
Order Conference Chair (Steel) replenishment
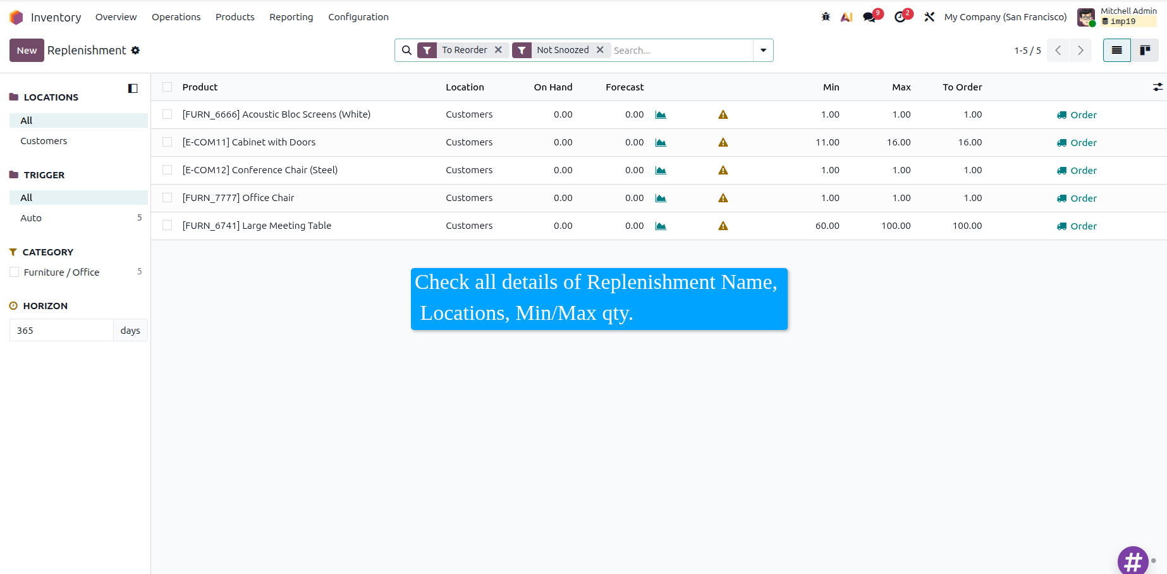(x=1077, y=170)
